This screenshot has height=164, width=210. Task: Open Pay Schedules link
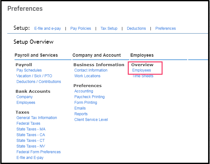pos(29,70)
